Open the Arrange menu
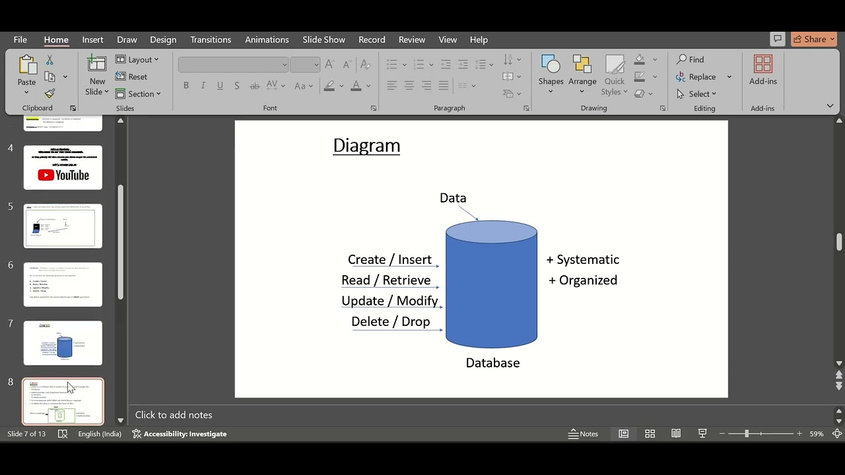 [582, 75]
